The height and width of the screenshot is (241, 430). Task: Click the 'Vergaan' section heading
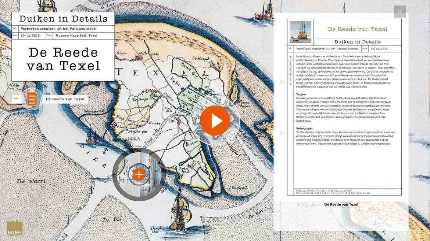pyautogui.click(x=301, y=94)
